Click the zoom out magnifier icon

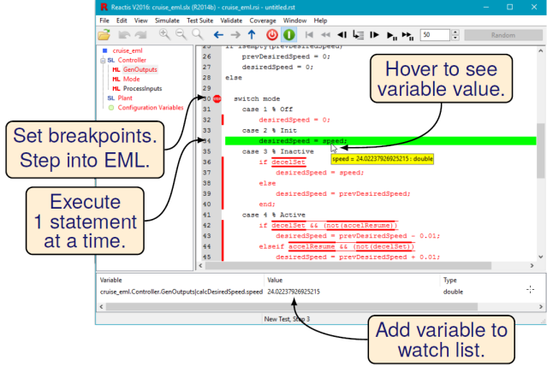pyautogui.click(x=181, y=35)
